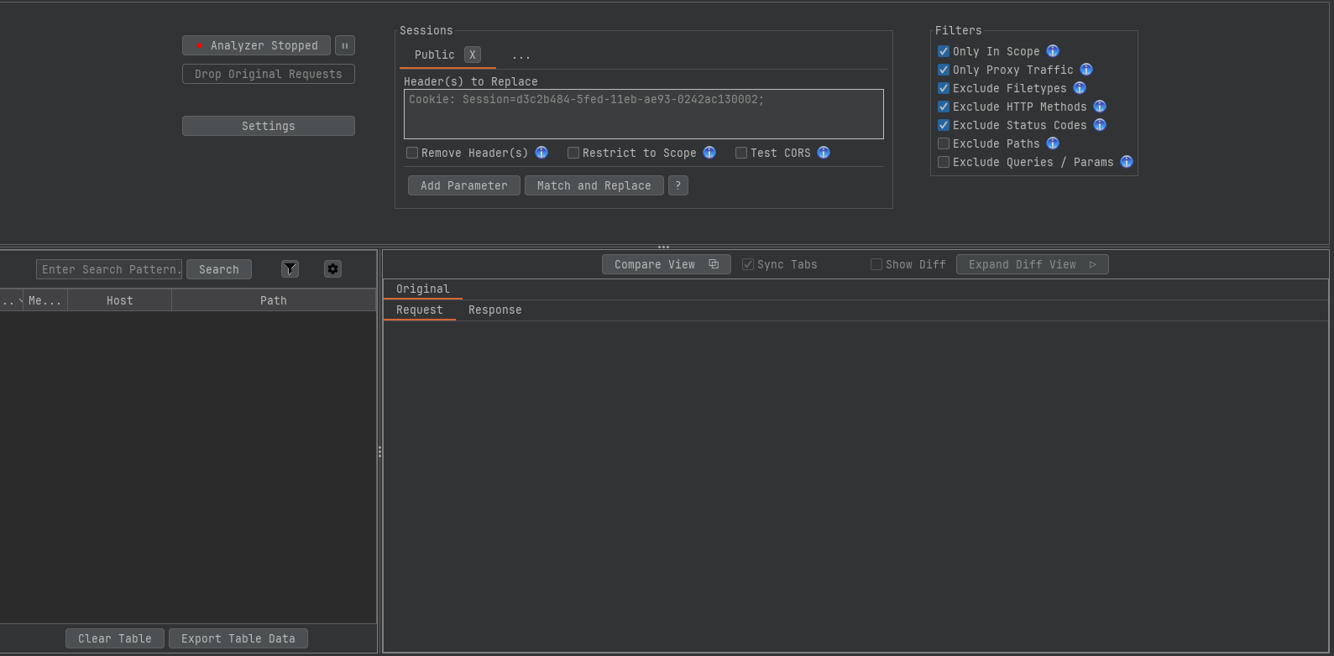Close the Public session tab
This screenshot has width=1334, height=656.
pyautogui.click(x=473, y=55)
